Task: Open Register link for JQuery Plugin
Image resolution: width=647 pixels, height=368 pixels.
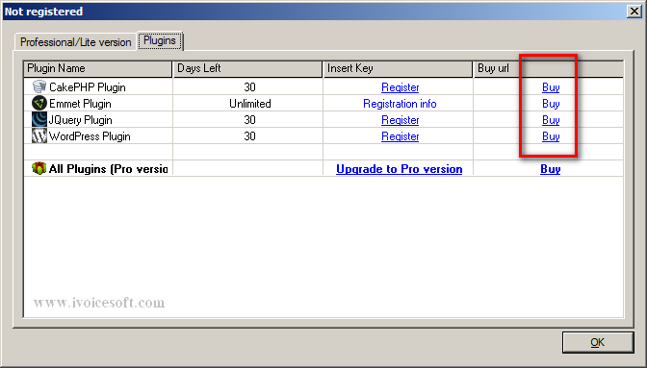Action: click(400, 120)
